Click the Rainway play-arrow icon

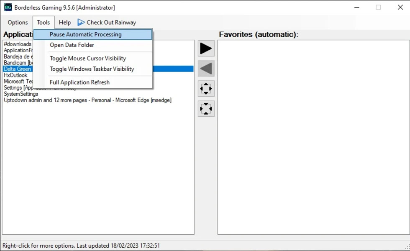tap(81, 23)
